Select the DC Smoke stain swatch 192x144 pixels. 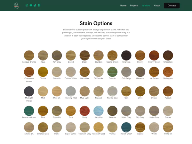99,72
